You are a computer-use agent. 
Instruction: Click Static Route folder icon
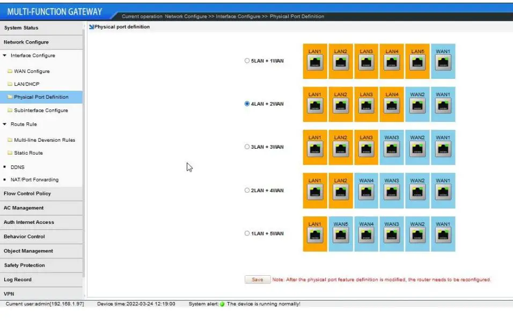[x=10, y=152]
